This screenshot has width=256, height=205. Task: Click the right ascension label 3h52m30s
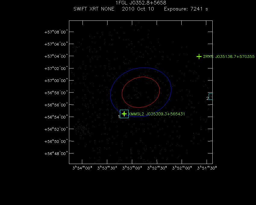157,168
